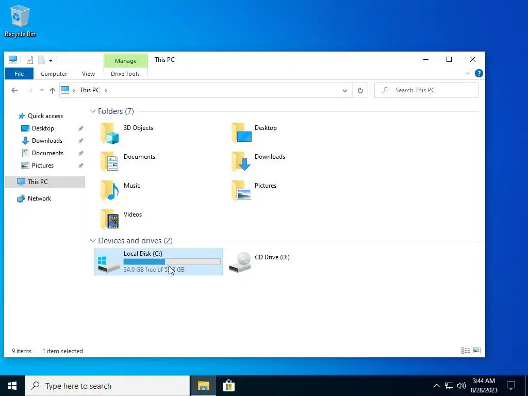This screenshot has height=396, width=528.
Task: Switch to Details view in status bar
Action: pyautogui.click(x=466, y=351)
